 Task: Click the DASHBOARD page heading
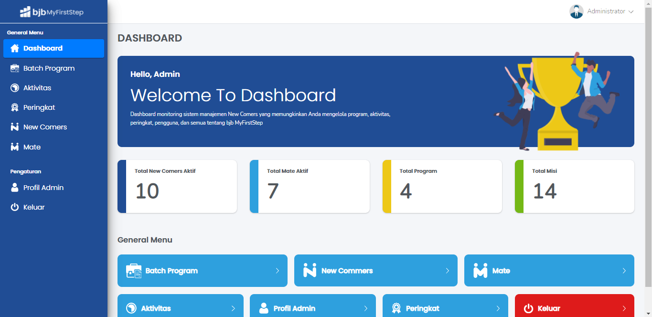(x=150, y=38)
